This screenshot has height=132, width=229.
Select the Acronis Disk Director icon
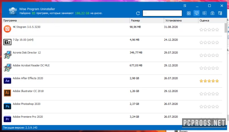[7, 55]
